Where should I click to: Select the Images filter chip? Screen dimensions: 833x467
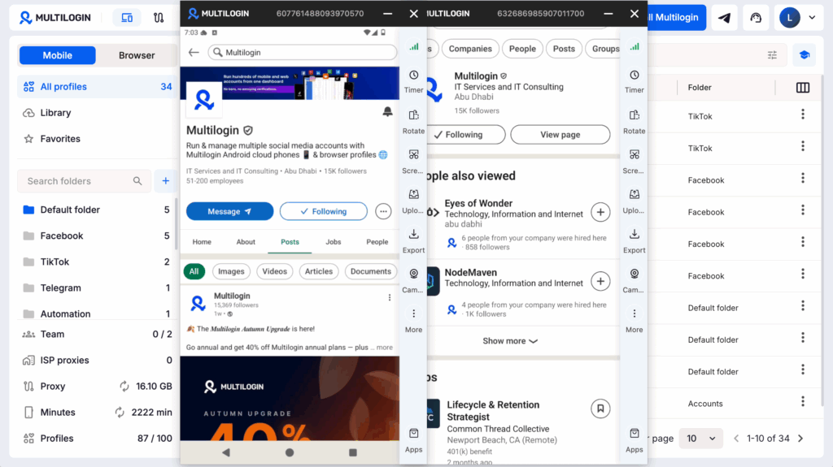231,271
